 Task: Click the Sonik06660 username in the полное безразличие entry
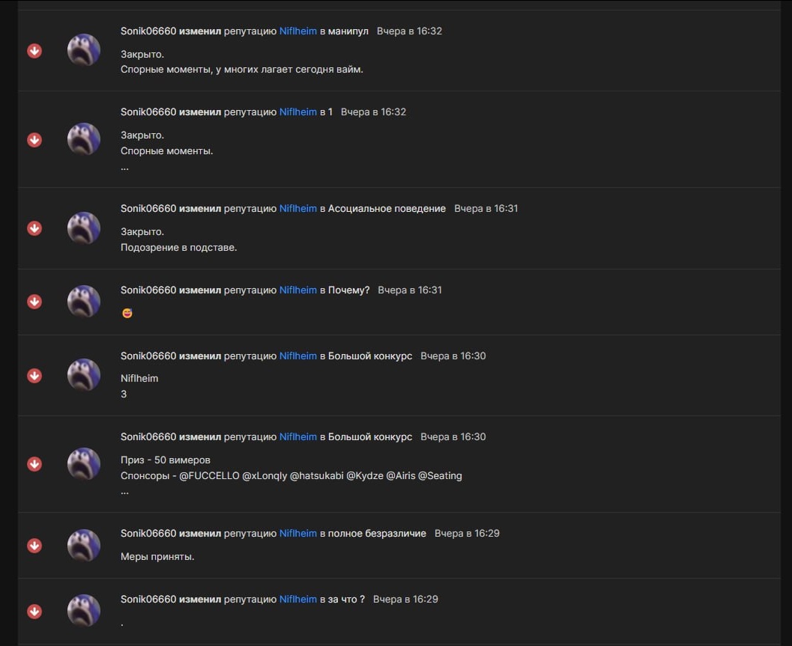tap(148, 534)
